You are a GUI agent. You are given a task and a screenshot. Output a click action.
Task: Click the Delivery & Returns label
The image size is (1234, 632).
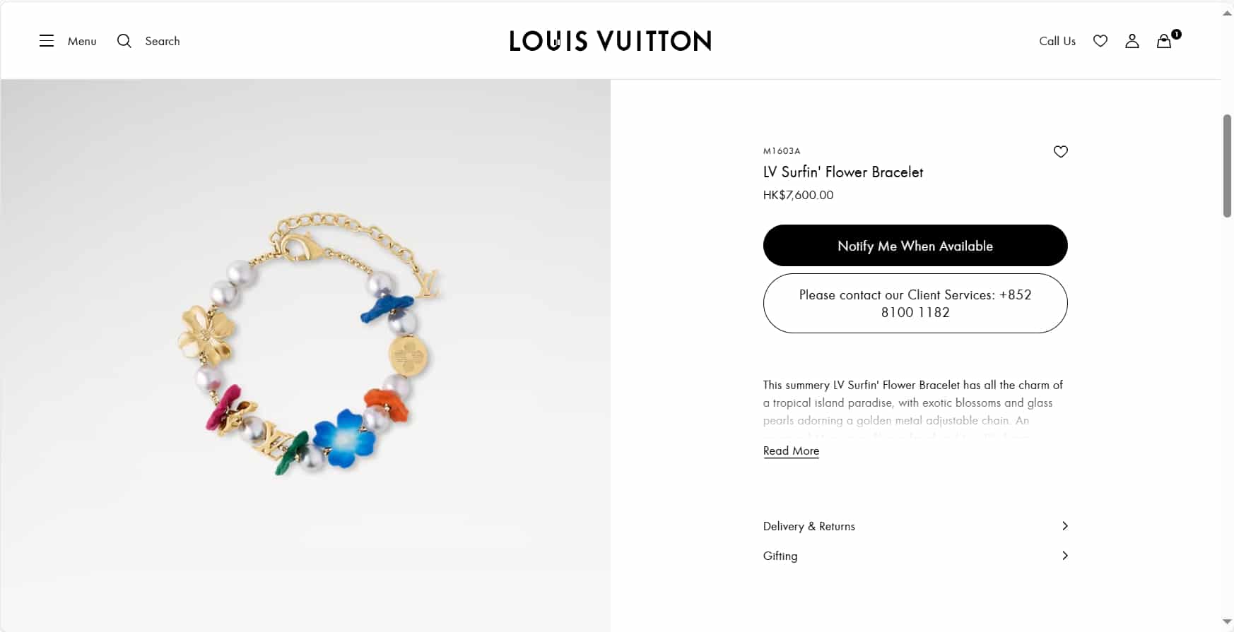point(809,526)
